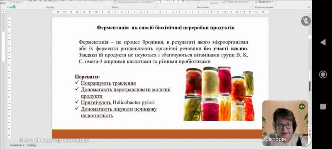Tap the green audio activity indicator on the video tile
The width and height of the screenshot is (332, 149).
click(302, 107)
